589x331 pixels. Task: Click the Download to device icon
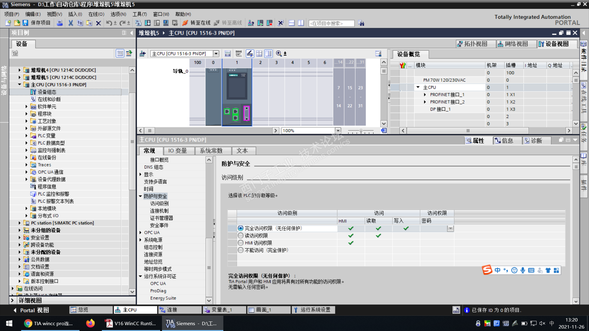148,23
